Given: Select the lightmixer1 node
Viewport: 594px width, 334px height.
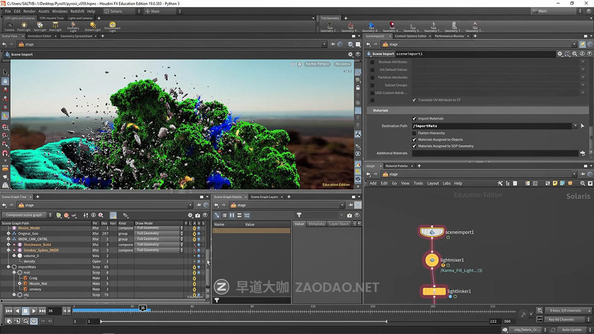Looking at the screenshot, I should coord(432,260).
